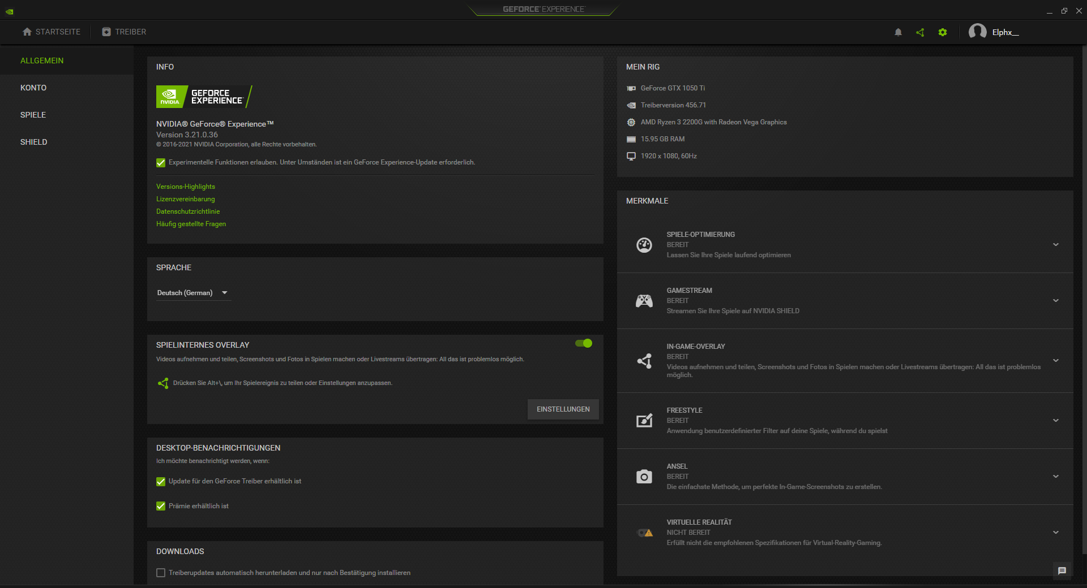Click the monitor icon beside 1920 x 1080
This screenshot has height=588, width=1087.
(x=631, y=156)
